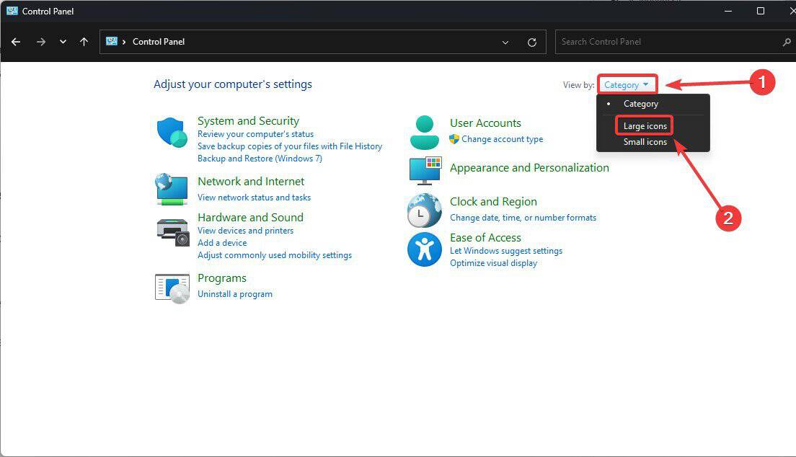Screen dimensions: 796x457
Task: Select Small icons in View by menu
Action: pyautogui.click(x=645, y=142)
